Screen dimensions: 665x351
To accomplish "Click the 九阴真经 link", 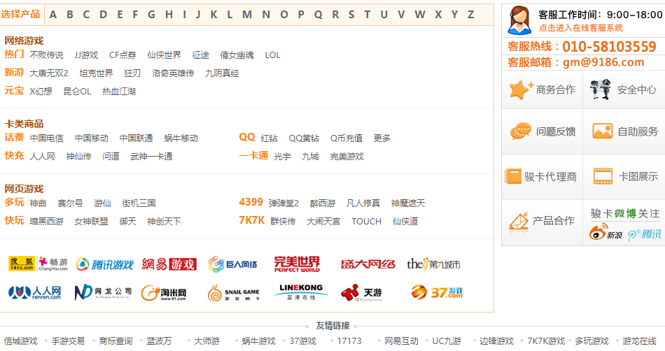I will (x=222, y=73).
